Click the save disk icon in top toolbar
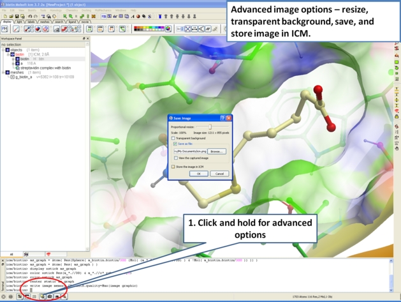 (19, 17)
